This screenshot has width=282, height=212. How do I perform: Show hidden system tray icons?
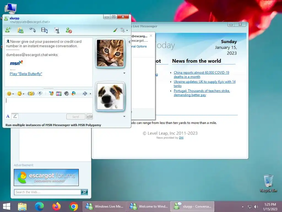pyautogui.click(x=243, y=207)
